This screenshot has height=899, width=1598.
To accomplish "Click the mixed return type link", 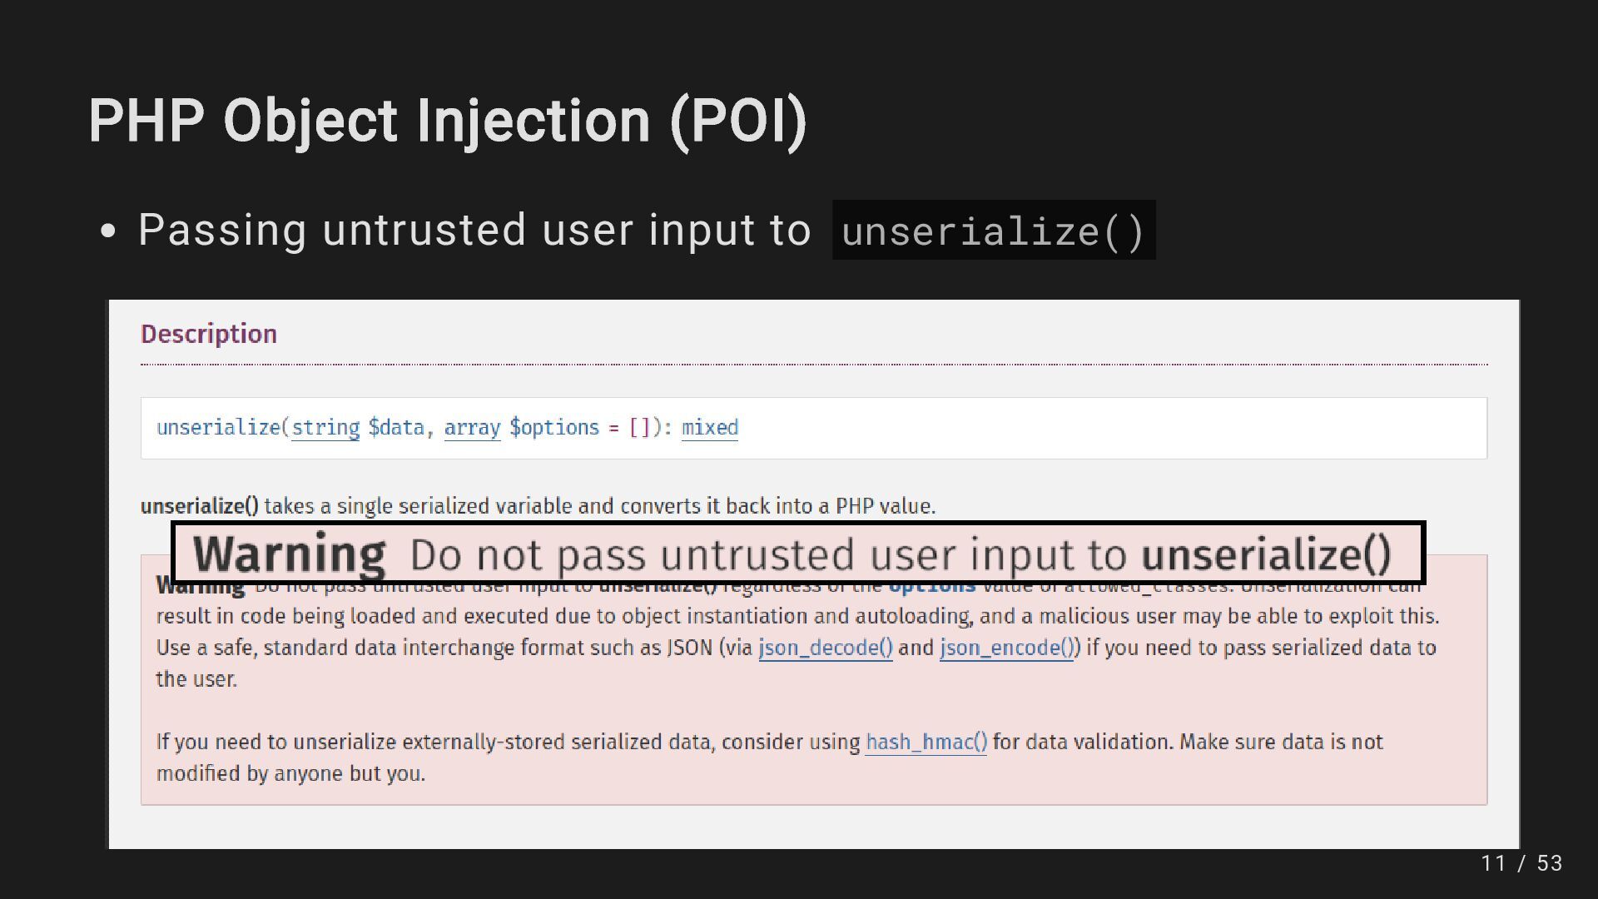I will pyautogui.click(x=709, y=428).
